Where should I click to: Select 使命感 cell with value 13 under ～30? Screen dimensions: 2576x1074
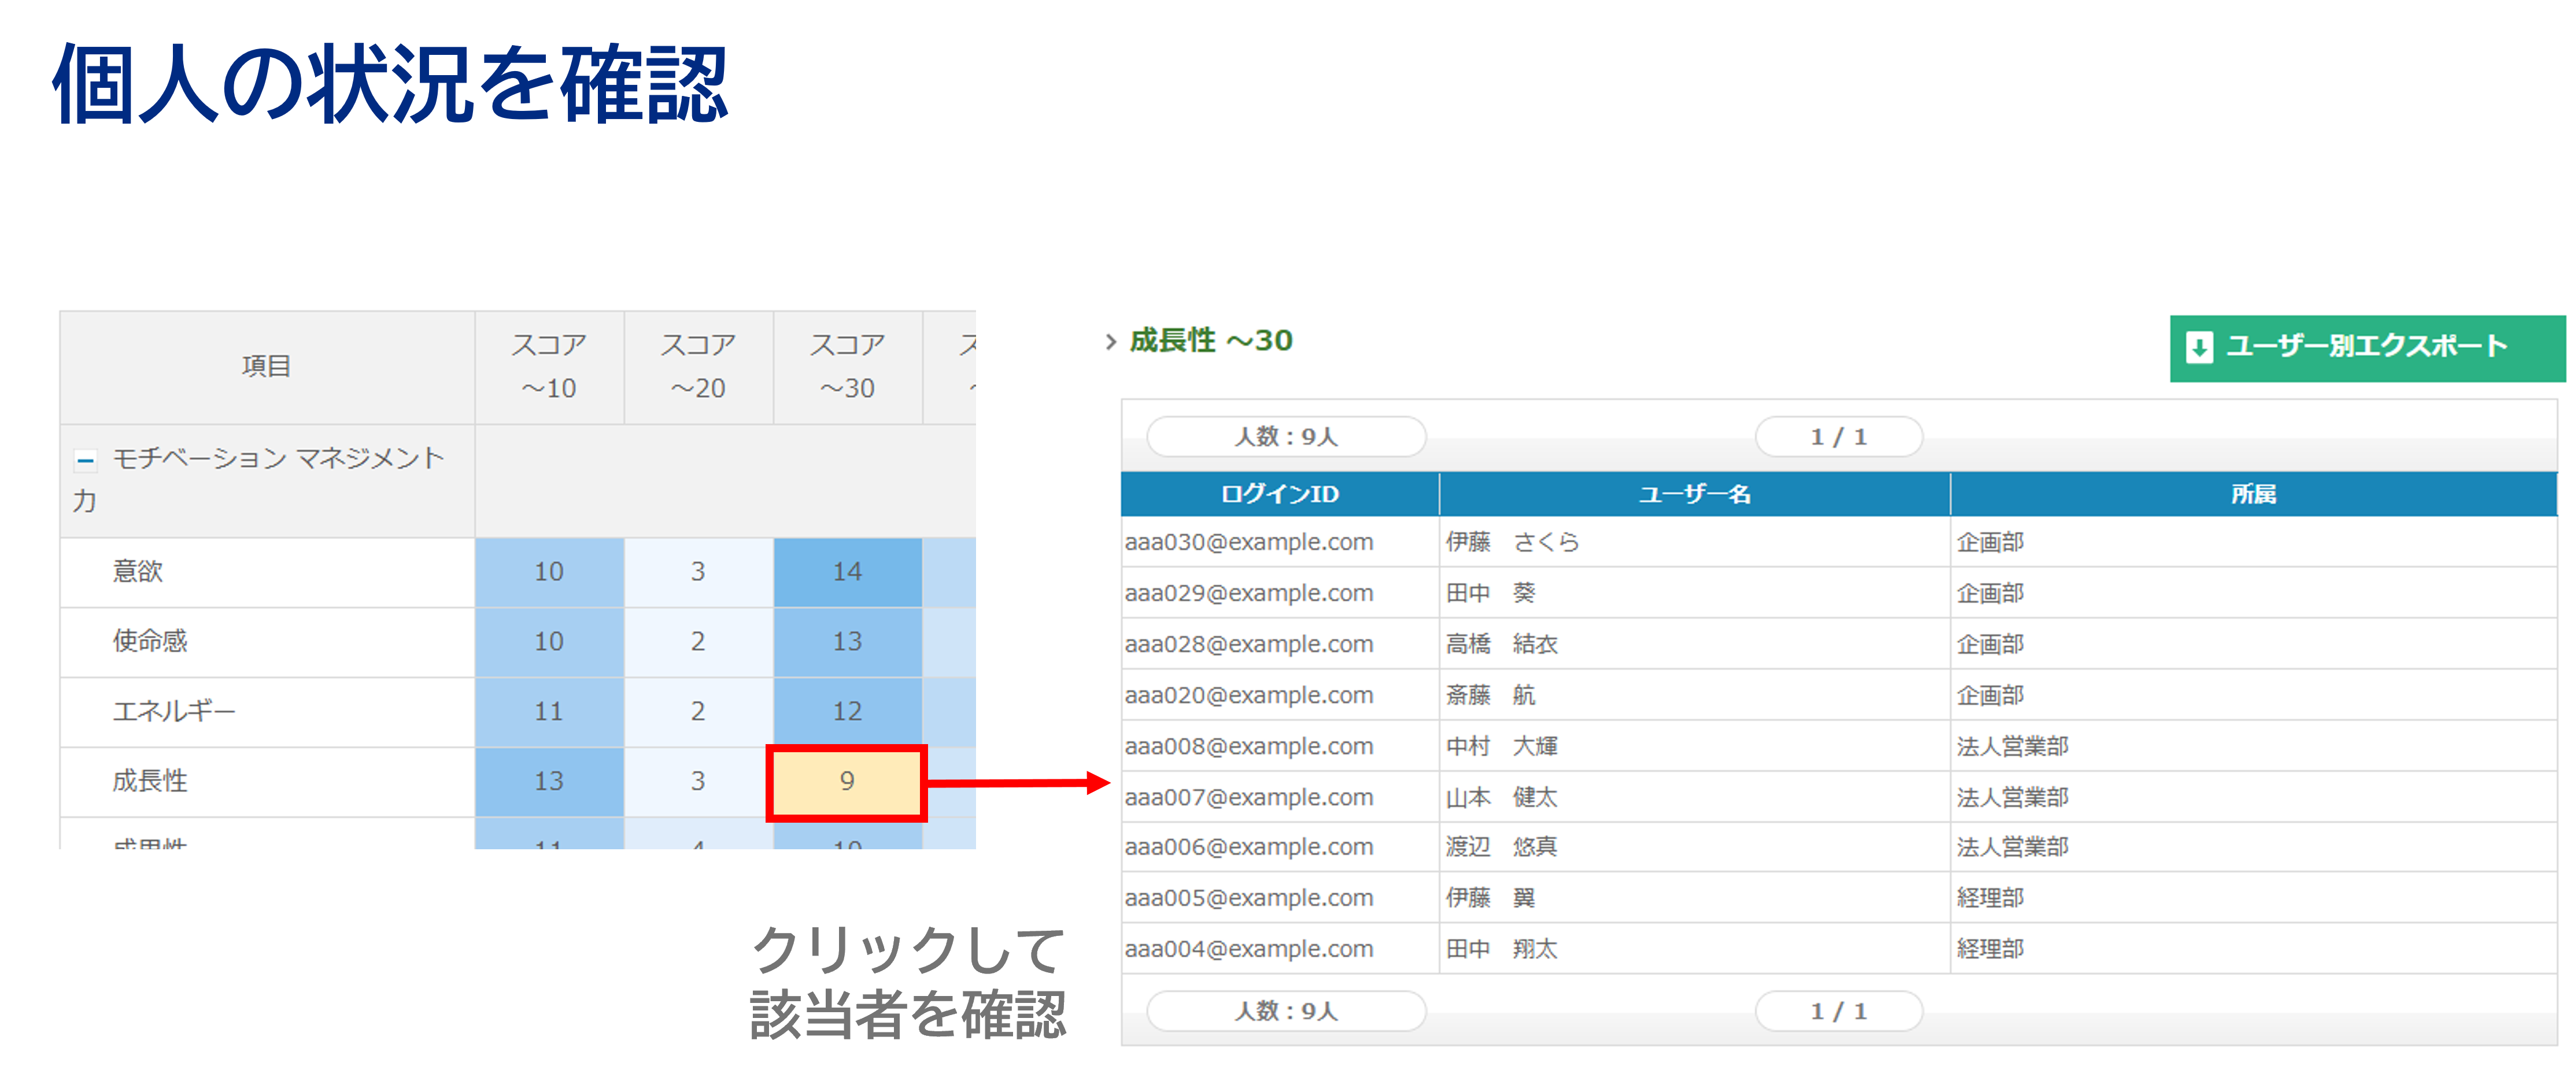pos(848,642)
